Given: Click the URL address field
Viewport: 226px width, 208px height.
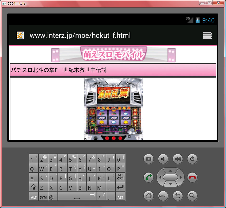Looking at the screenshot, I should [80, 35].
